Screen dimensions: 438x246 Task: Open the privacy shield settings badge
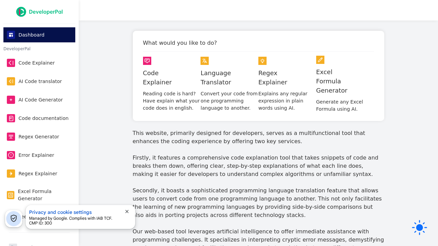click(14, 218)
